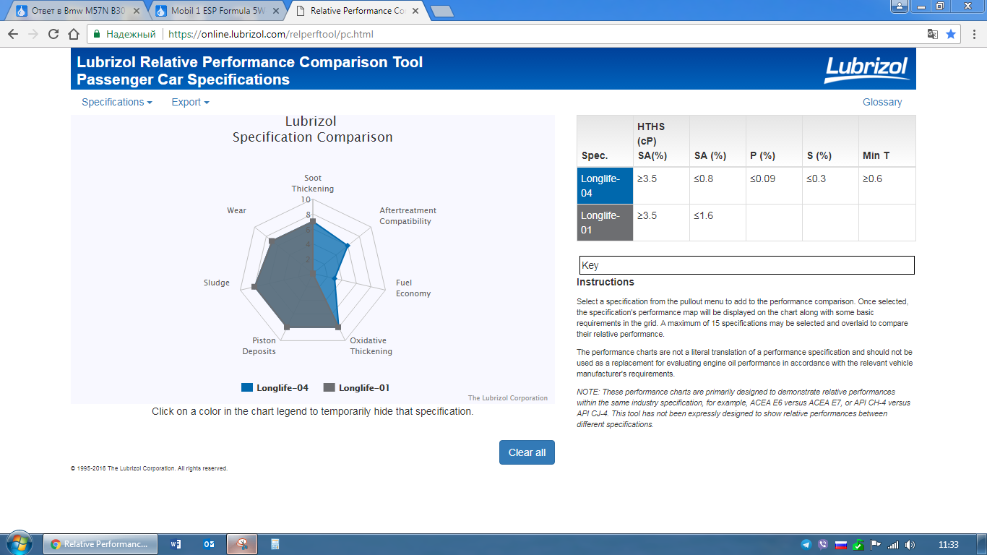Reload the page with the refresh icon
This screenshot has height=555, width=987.
53,34
